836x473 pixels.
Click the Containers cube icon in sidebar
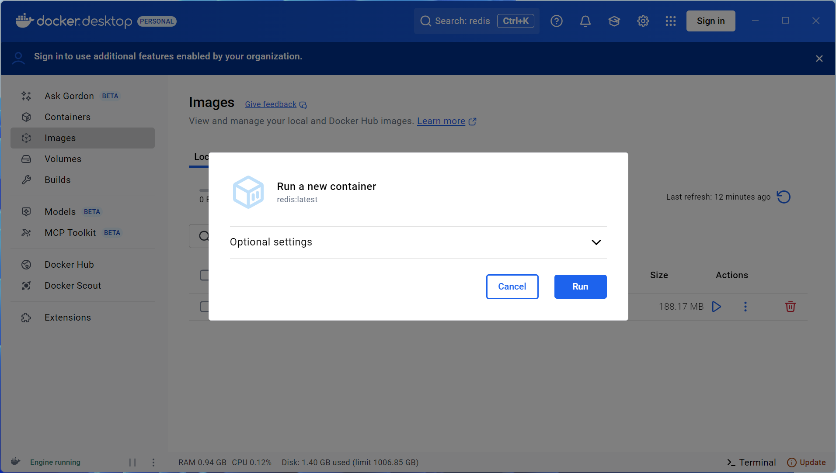coord(26,117)
